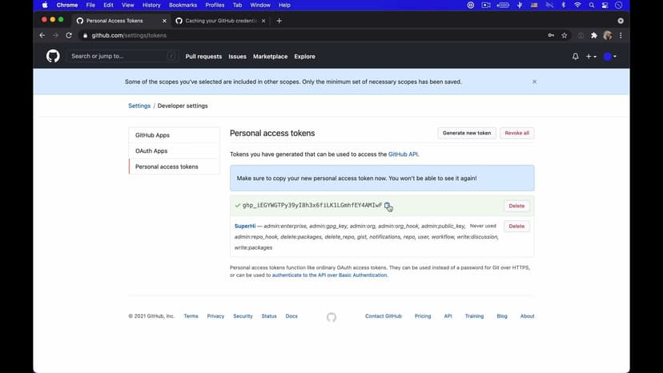Open Chrome three-dot menu
Screen dimensions: 663x373
click(621, 35)
